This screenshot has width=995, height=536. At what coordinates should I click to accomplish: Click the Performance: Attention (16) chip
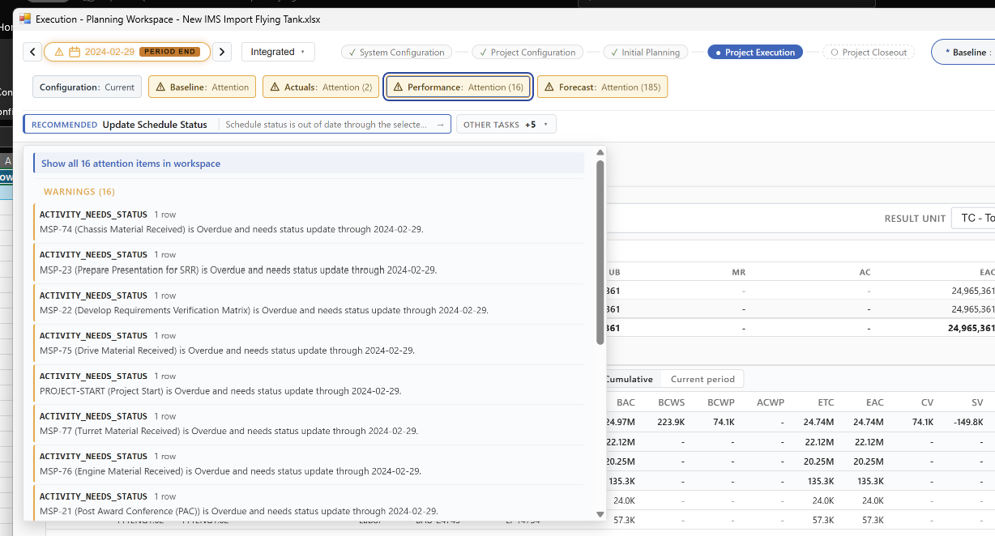pyautogui.click(x=458, y=87)
